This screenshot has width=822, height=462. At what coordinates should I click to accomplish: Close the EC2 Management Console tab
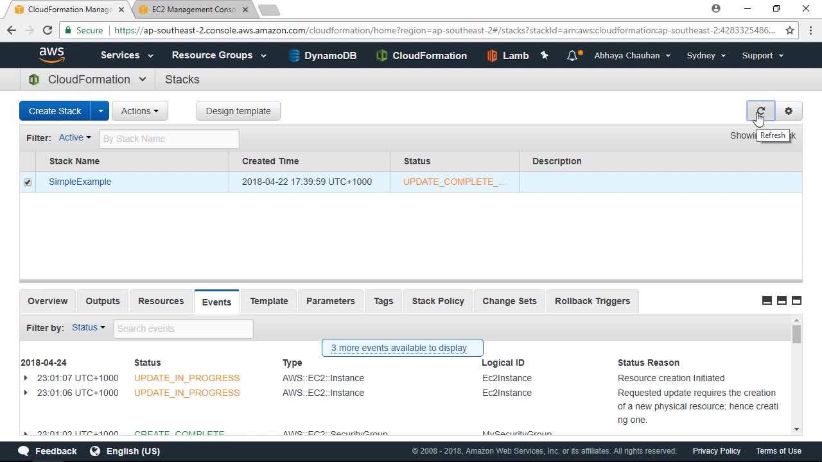[245, 10]
